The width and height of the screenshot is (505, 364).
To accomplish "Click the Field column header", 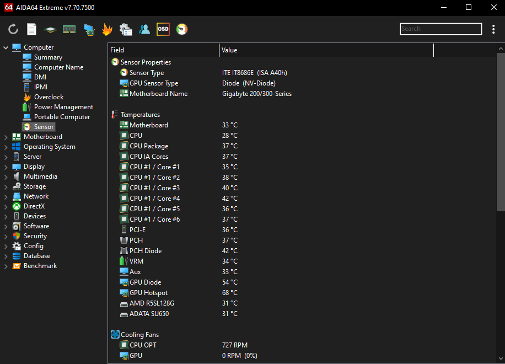I will (163, 50).
